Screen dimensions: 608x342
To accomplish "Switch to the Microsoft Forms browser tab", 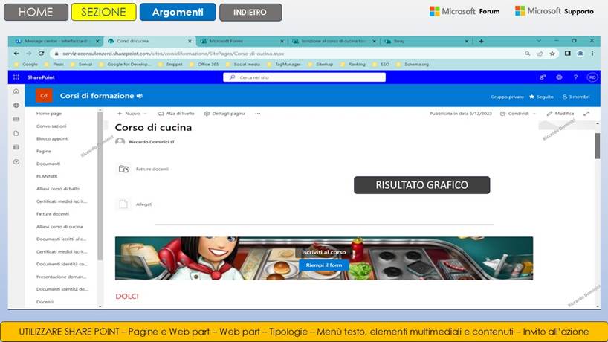I will 236,42.
